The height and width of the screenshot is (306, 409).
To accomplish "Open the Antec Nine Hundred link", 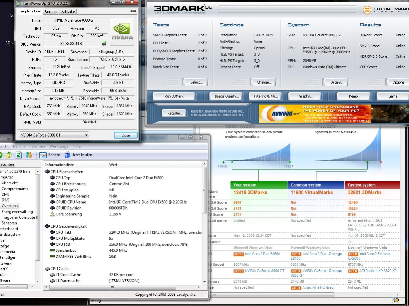I will (318, 287).
